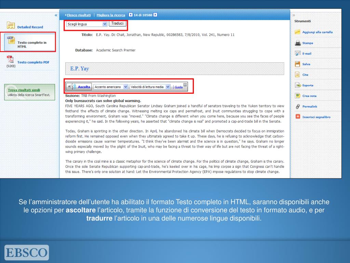Click the floppy disk Salva icon
This screenshot has height=263, width=350.
(297, 64)
